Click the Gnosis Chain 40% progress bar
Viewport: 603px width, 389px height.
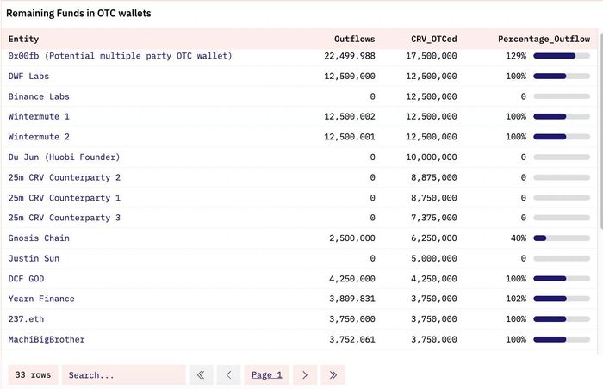(562, 238)
